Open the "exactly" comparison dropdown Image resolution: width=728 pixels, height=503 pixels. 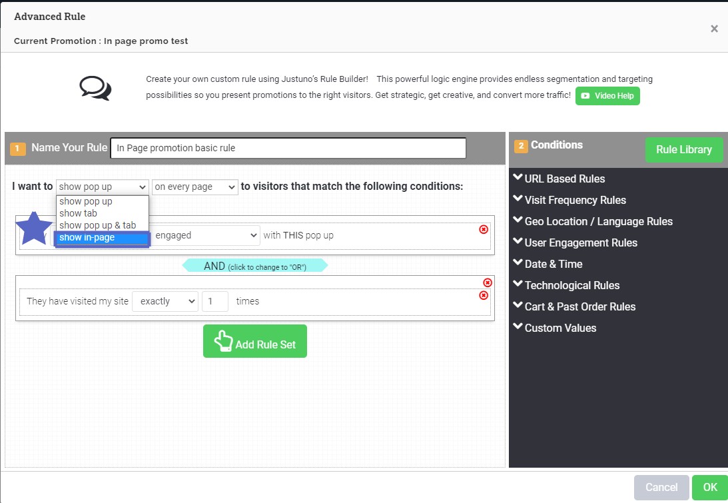coord(165,301)
